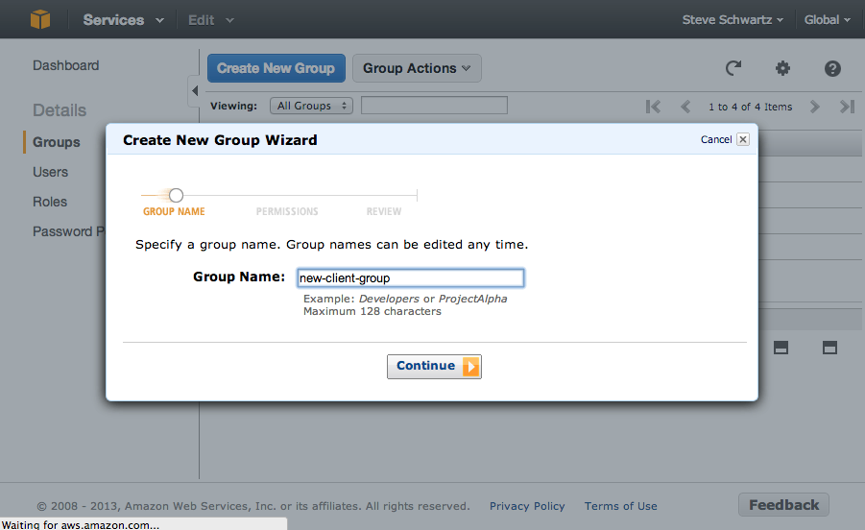Close the wizard with the X icon
Screen dimensions: 865x530
pos(743,139)
